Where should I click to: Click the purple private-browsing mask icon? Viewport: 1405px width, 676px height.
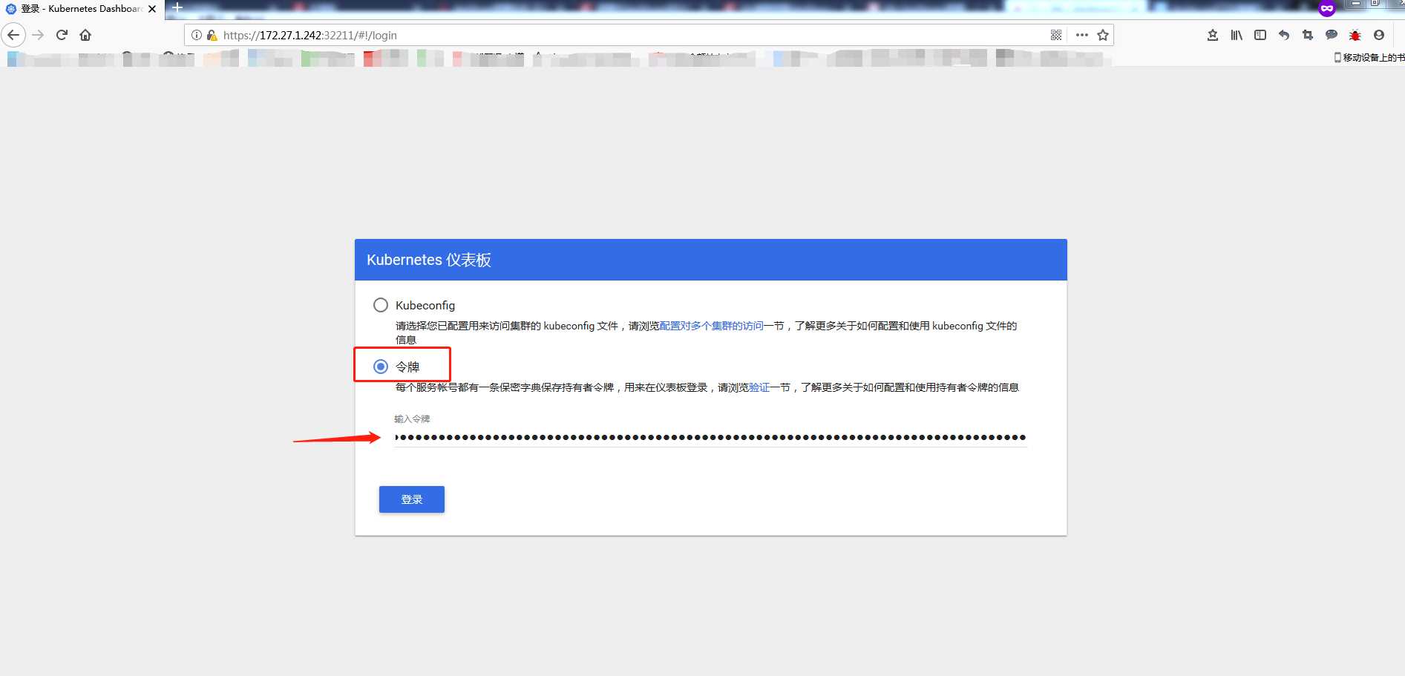pyautogui.click(x=1327, y=8)
